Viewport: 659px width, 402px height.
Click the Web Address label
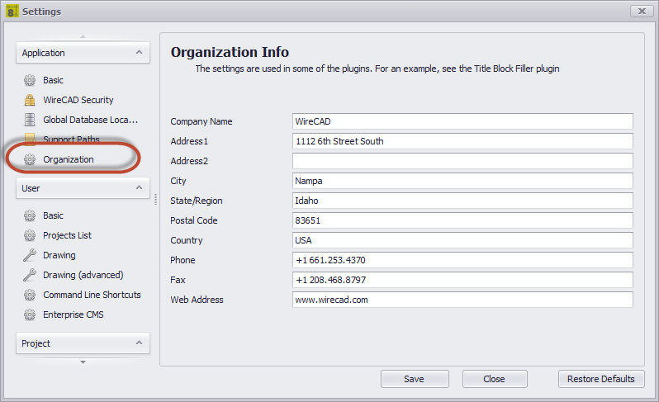[x=197, y=300]
